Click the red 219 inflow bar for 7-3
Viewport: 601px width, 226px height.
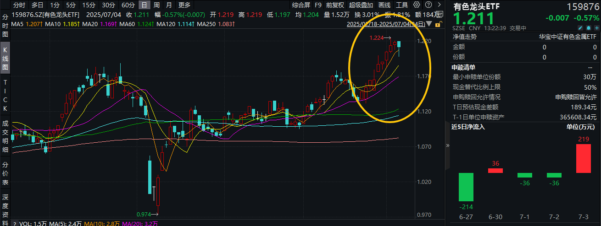583,158
